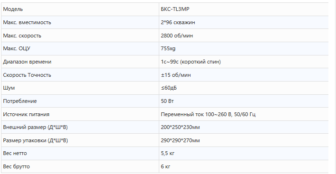Select the "БКС-TL3MP" model value

[x=175, y=9]
